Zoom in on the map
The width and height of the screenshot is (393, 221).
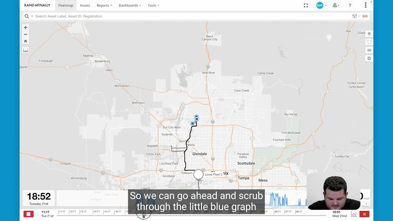pos(25,28)
